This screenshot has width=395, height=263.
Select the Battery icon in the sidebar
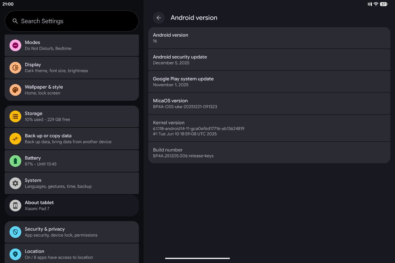point(15,161)
